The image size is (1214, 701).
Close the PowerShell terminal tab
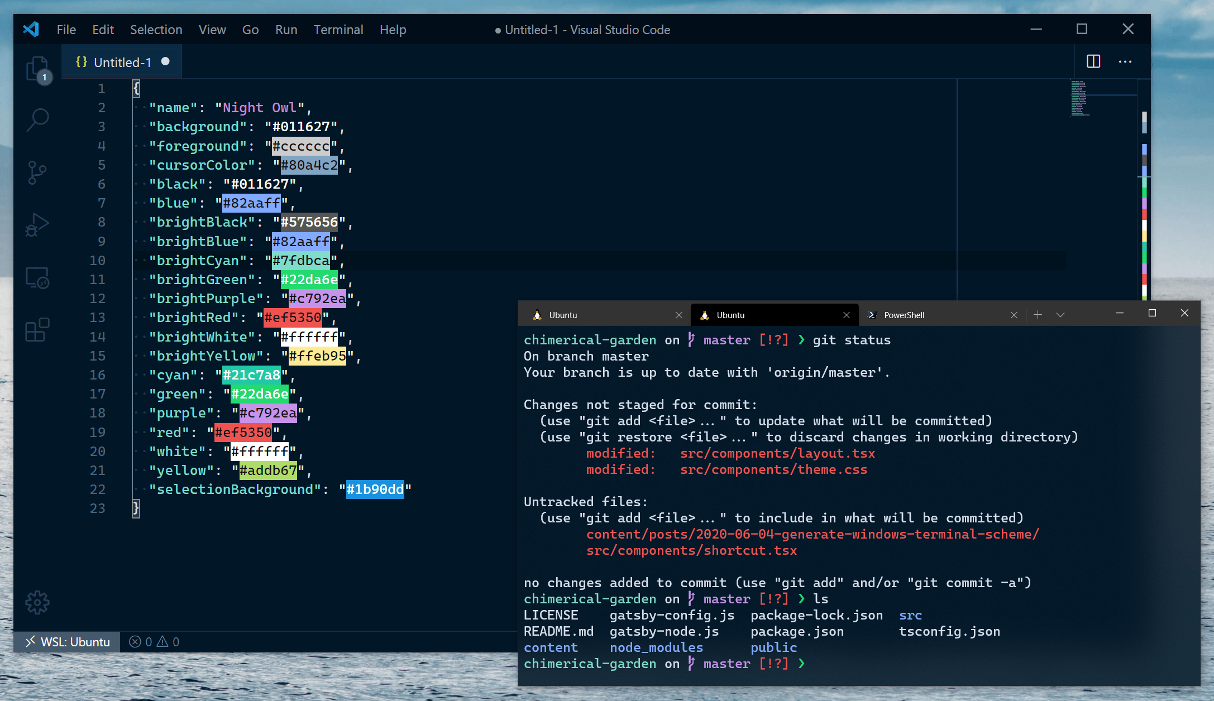1014,315
